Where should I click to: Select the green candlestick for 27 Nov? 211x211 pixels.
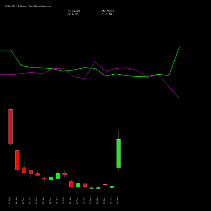pos(78,185)
